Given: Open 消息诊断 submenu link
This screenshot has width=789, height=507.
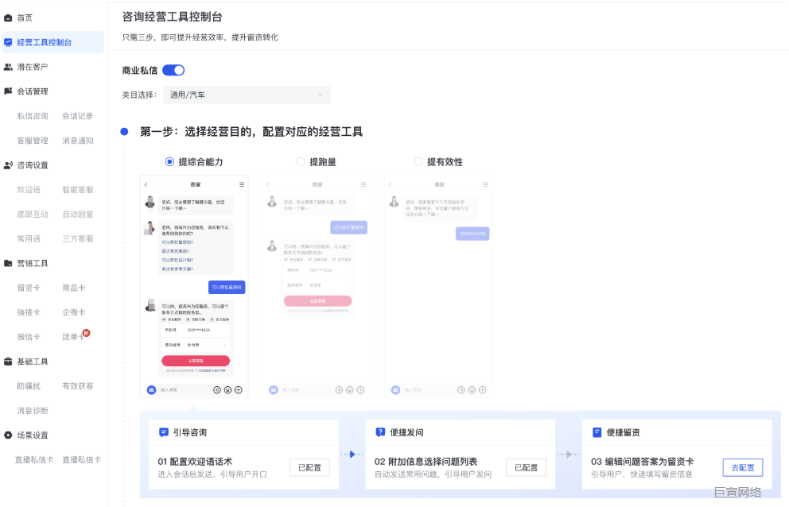Looking at the screenshot, I should (33, 411).
